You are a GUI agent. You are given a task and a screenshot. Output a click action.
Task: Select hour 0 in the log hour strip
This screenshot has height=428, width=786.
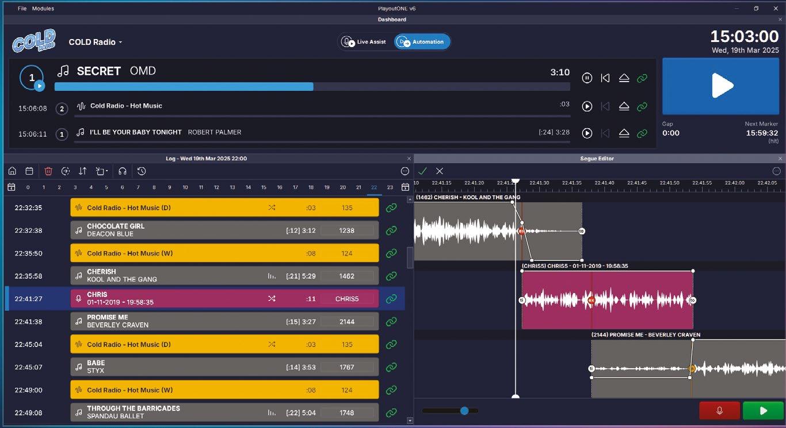28,187
